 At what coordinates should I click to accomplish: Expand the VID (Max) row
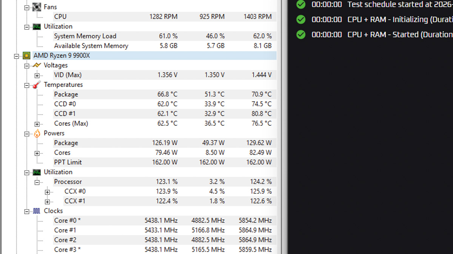coord(37,75)
